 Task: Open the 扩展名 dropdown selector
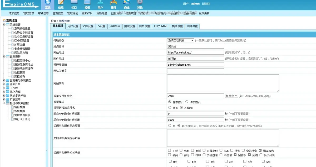tap(231, 96)
